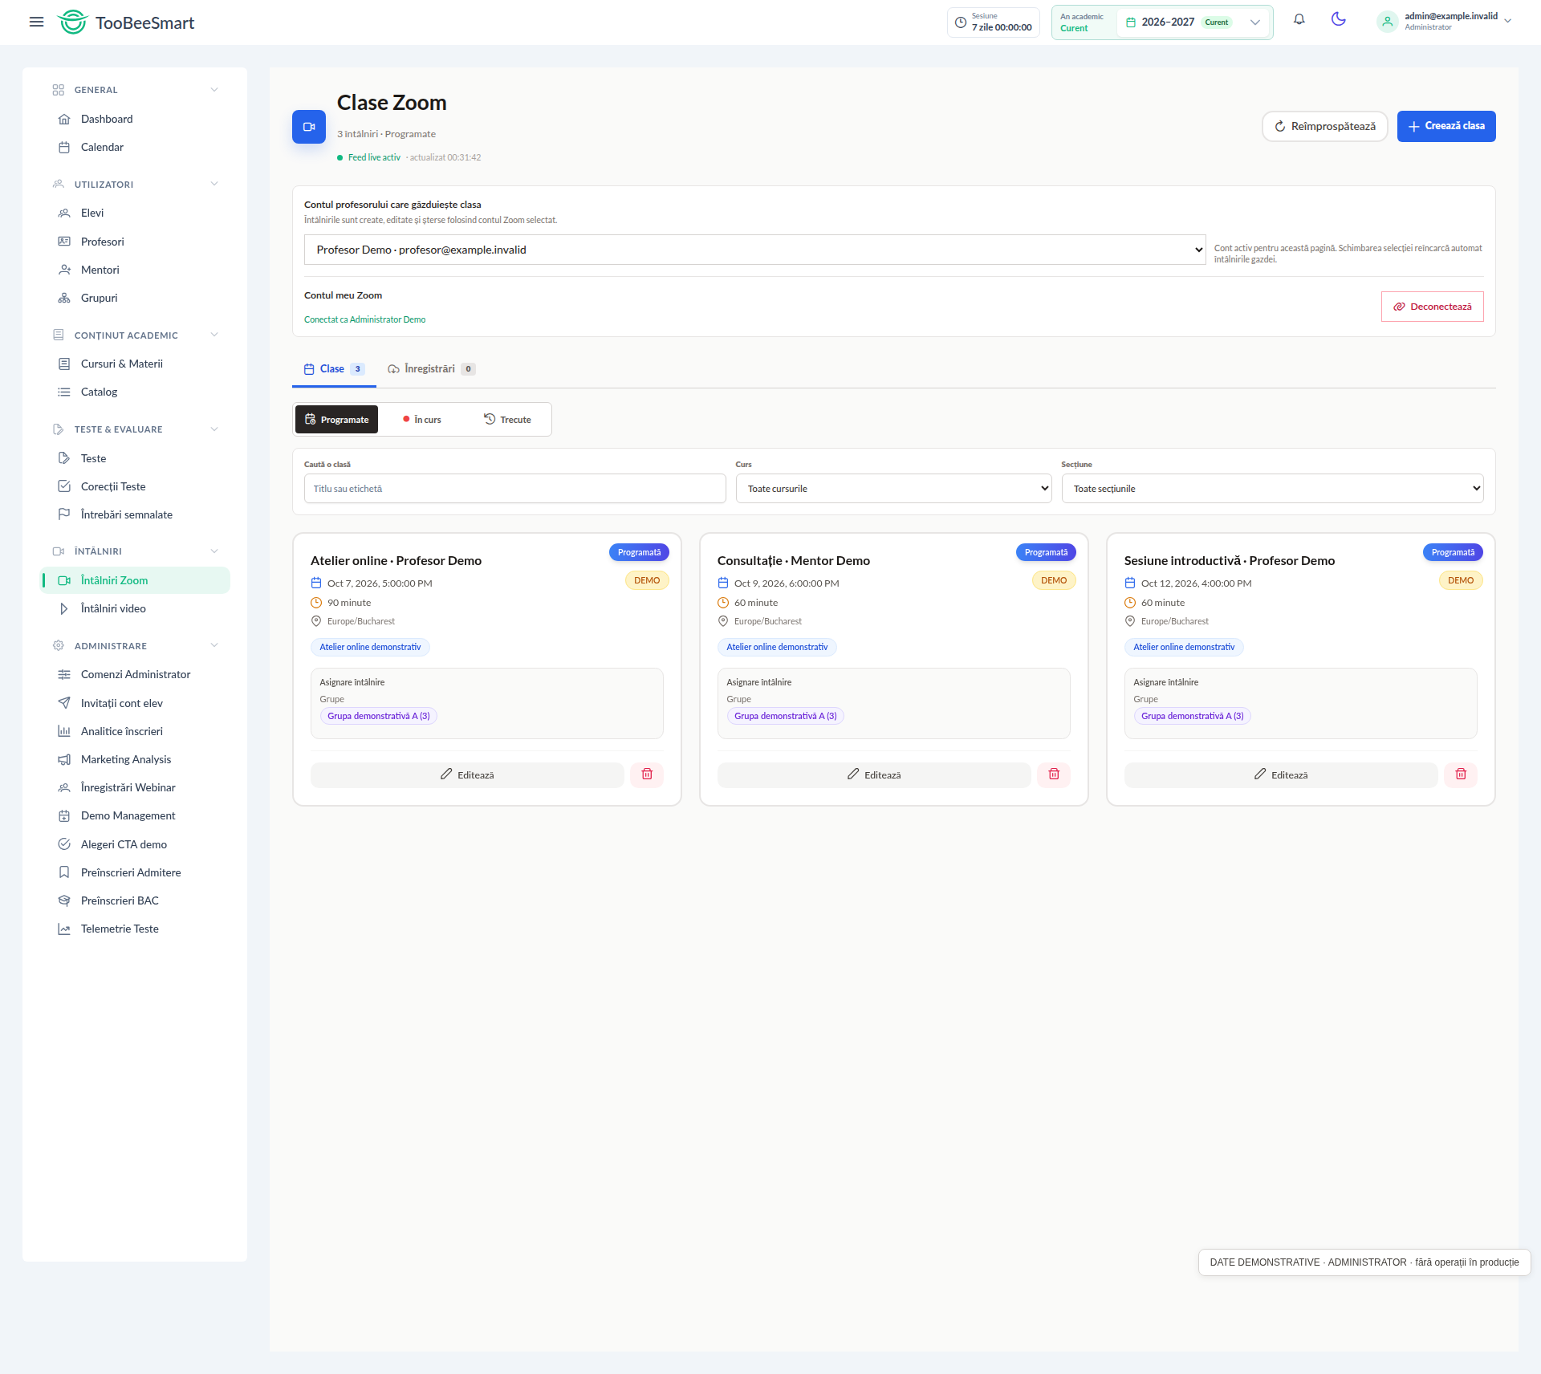The height and width of the screenshot is (1374, 1541).
Task: Open the academic year 2026-2027 dropdown
Action: (x=1193, y=22)
